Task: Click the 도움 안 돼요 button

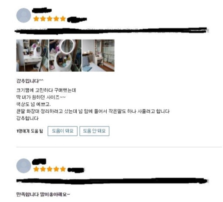Action: [x=95, y=131]
